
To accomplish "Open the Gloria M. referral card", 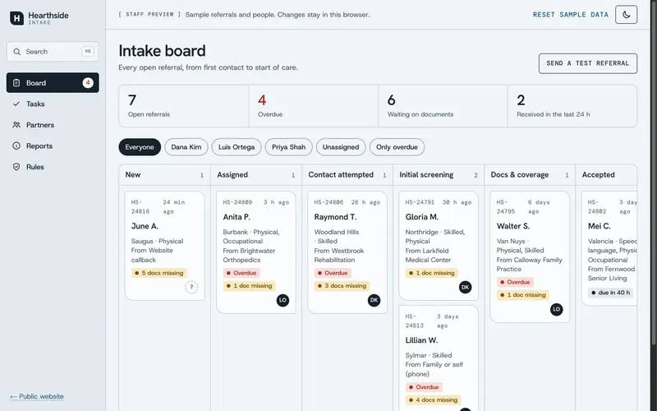I will (x=439, y=246).
